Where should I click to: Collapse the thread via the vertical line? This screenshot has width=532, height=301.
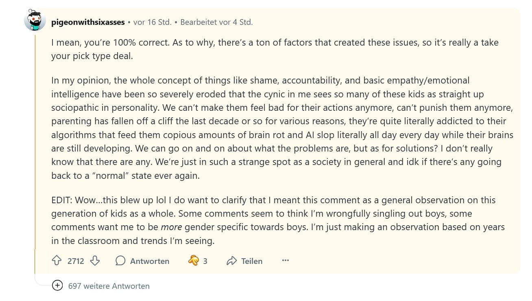point(35,155)
